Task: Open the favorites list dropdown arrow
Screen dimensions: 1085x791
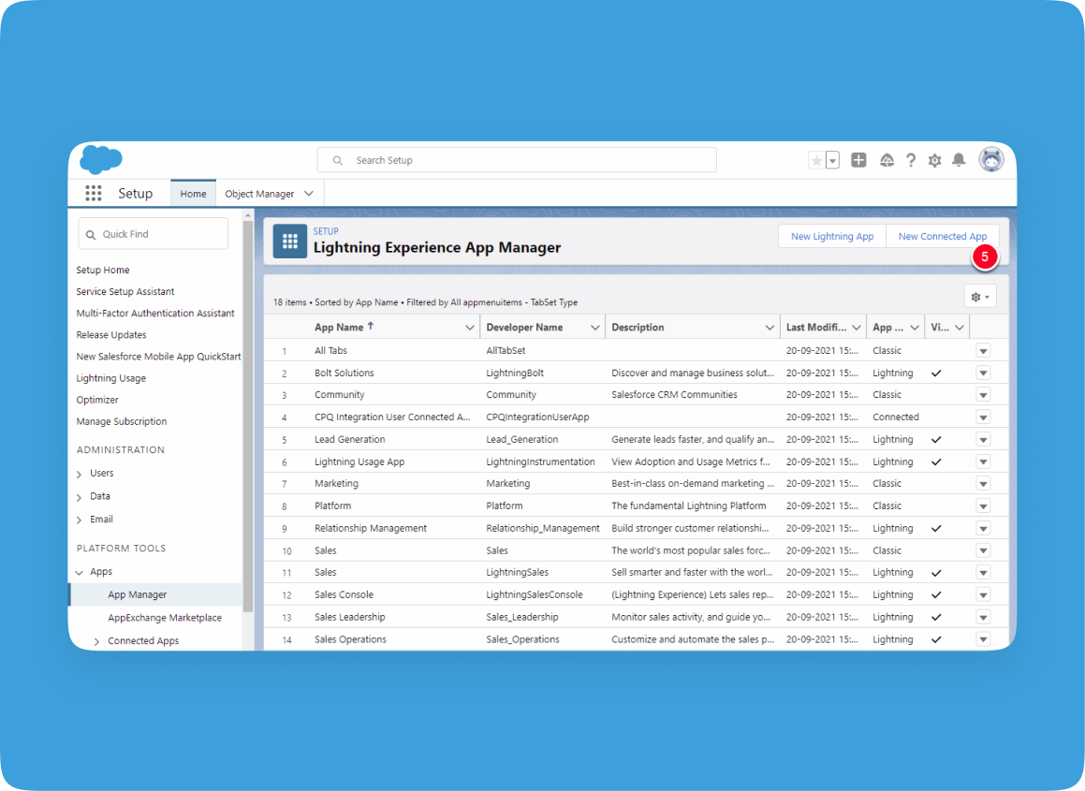Action: point(832,161)
